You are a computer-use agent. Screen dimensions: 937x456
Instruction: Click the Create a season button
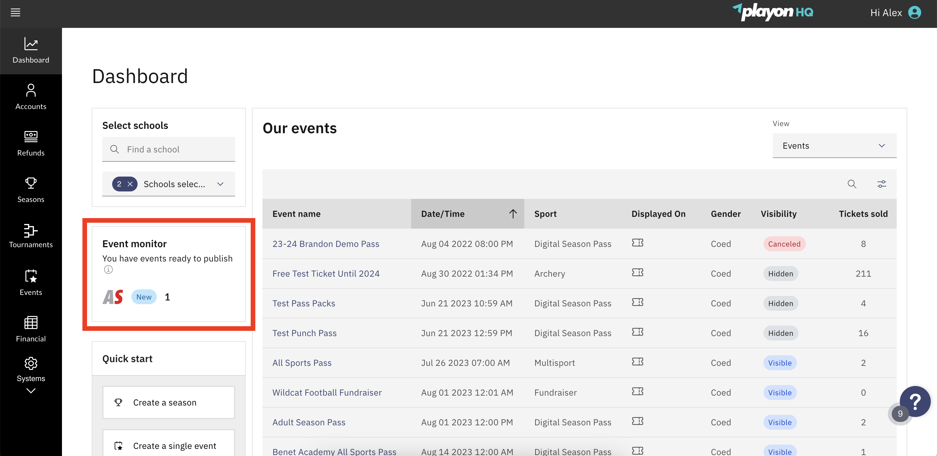click(x=169, y=402)
